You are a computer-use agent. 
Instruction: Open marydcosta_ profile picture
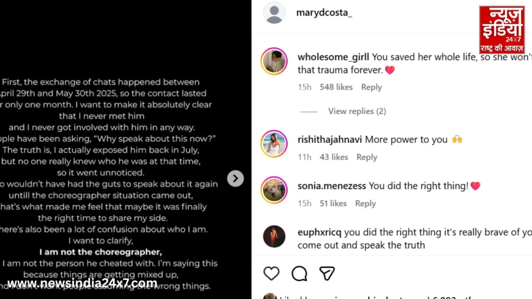click(x=274, y=13)
